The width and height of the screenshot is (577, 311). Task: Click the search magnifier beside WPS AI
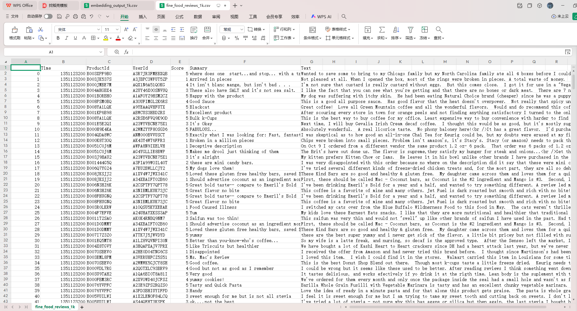click(344, 16)
